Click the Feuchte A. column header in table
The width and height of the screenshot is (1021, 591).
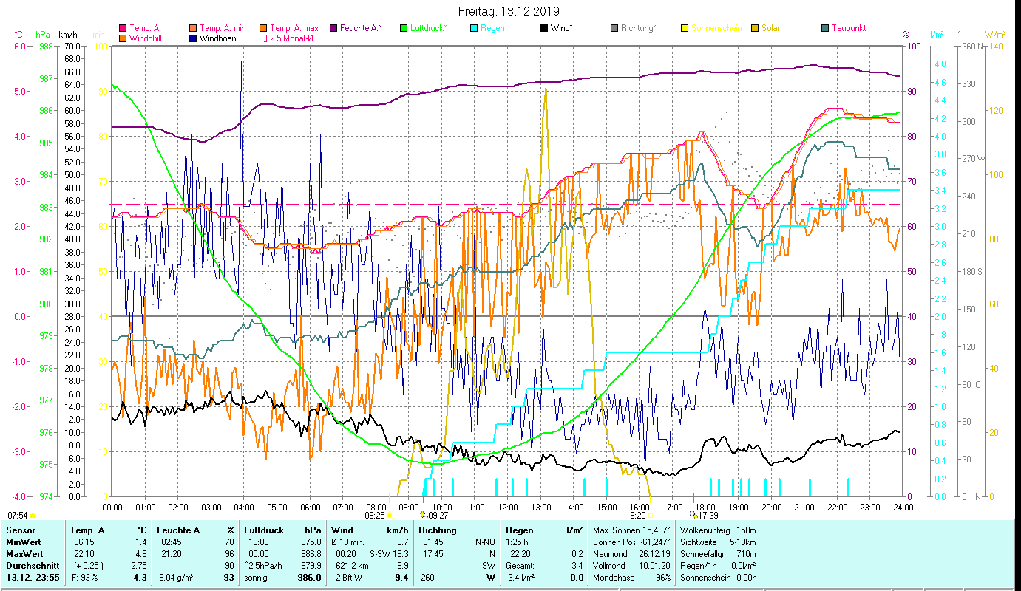[180, 530]
